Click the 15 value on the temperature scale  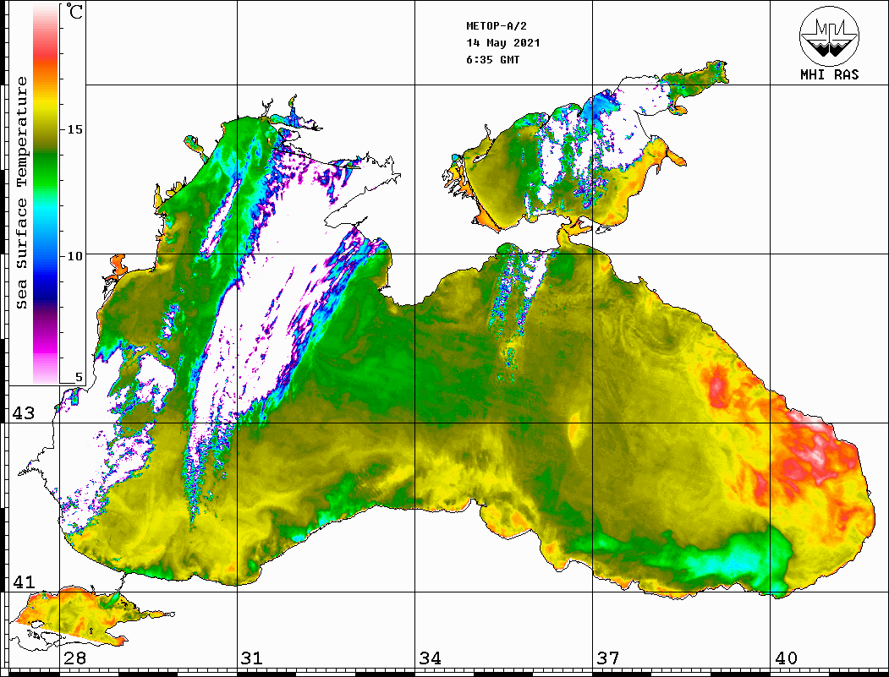point(74,129)
